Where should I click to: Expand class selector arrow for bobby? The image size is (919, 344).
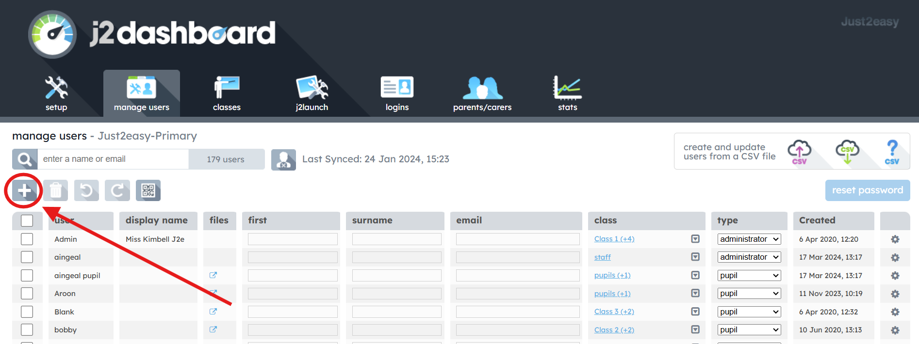coord(695,329)
